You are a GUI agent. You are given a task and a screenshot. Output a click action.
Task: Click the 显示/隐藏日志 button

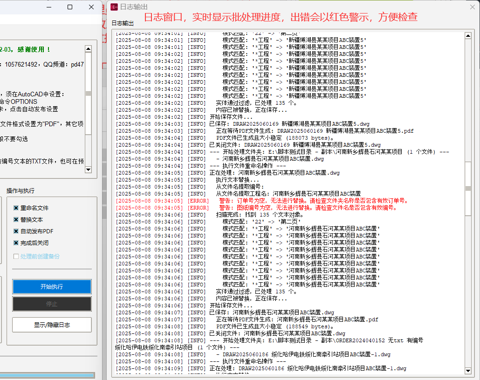(x=52, y=325)
